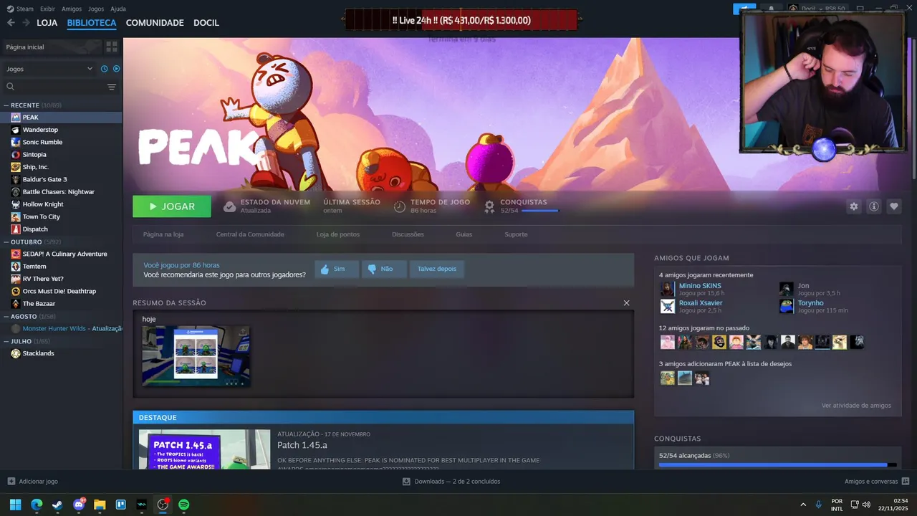Open Amigos e conversas chat icon
This screenshot has height=516, width=917.
[906, 482]
